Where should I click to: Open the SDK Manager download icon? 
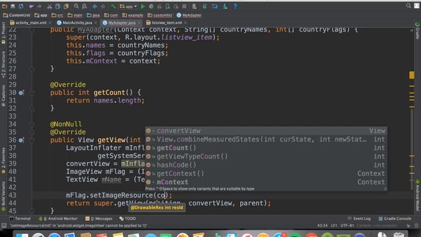point(225,6)
